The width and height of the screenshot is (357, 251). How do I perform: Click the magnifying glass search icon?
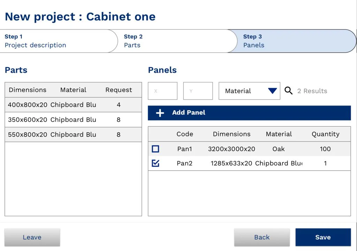[x=288, y=91]
